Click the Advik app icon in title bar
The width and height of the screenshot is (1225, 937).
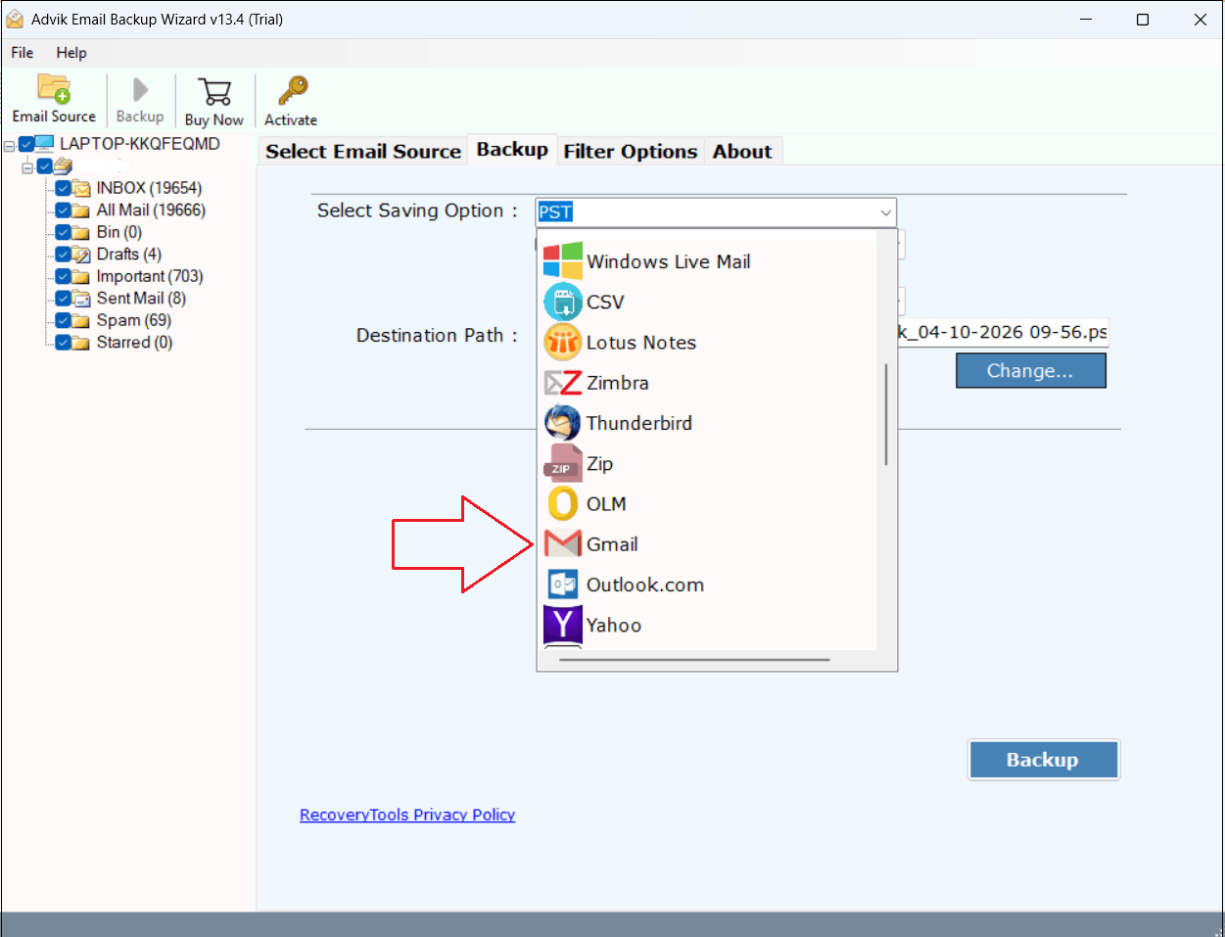[15, 20]
